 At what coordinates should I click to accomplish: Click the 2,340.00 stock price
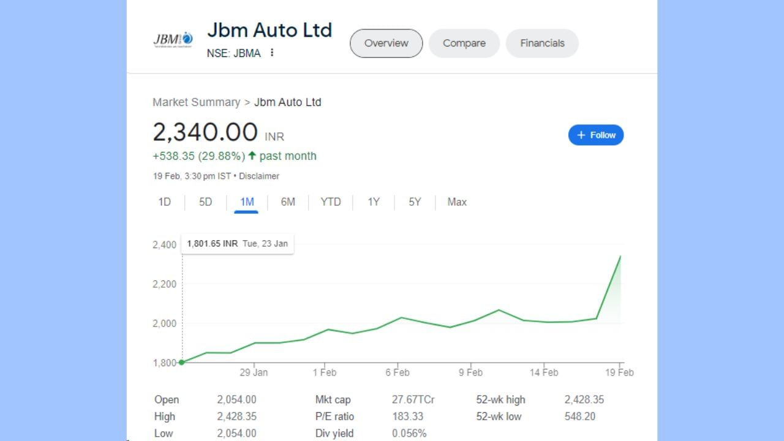(x=205, y=132)
